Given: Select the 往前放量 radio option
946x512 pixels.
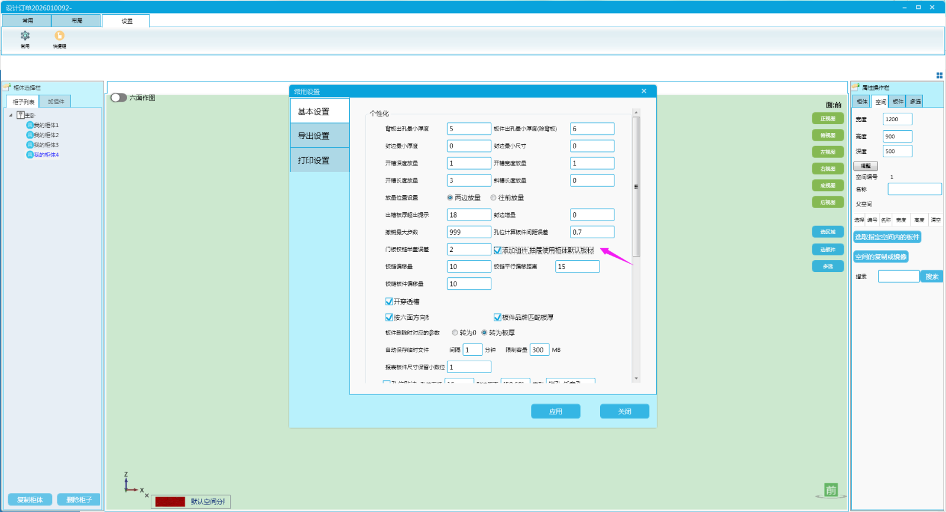Looking at the screenshot, I should click(x=493, y=197).
